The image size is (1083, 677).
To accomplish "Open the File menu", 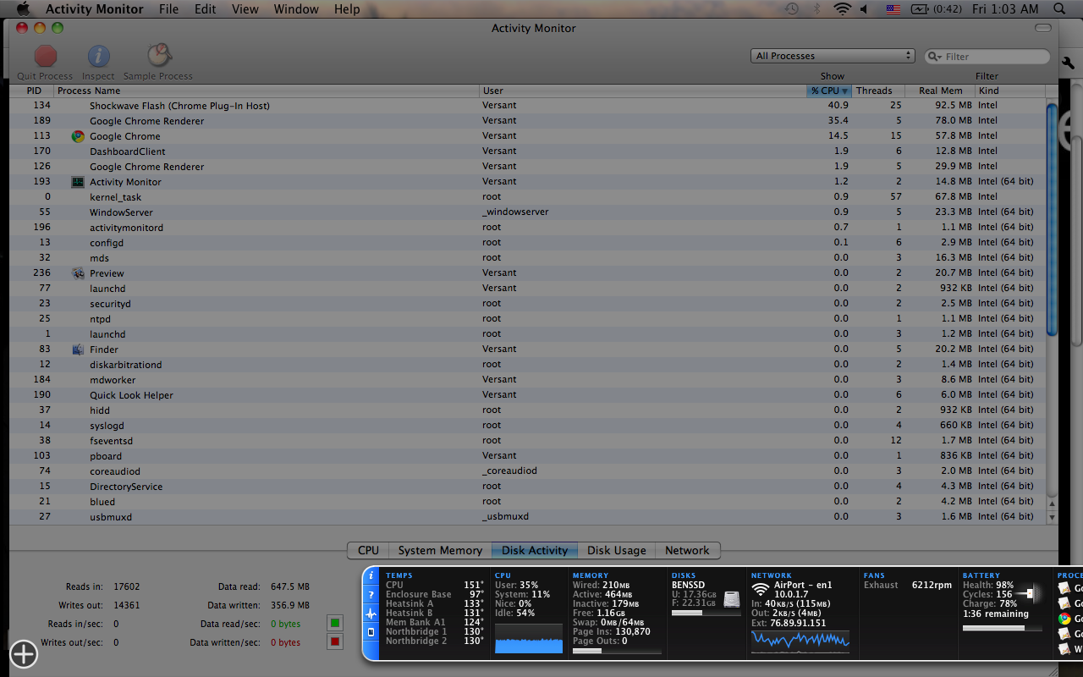I will click(x=168, y=9).
